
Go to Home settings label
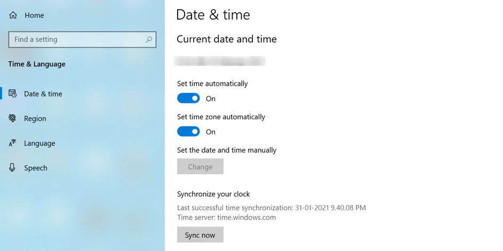[34, 15]
